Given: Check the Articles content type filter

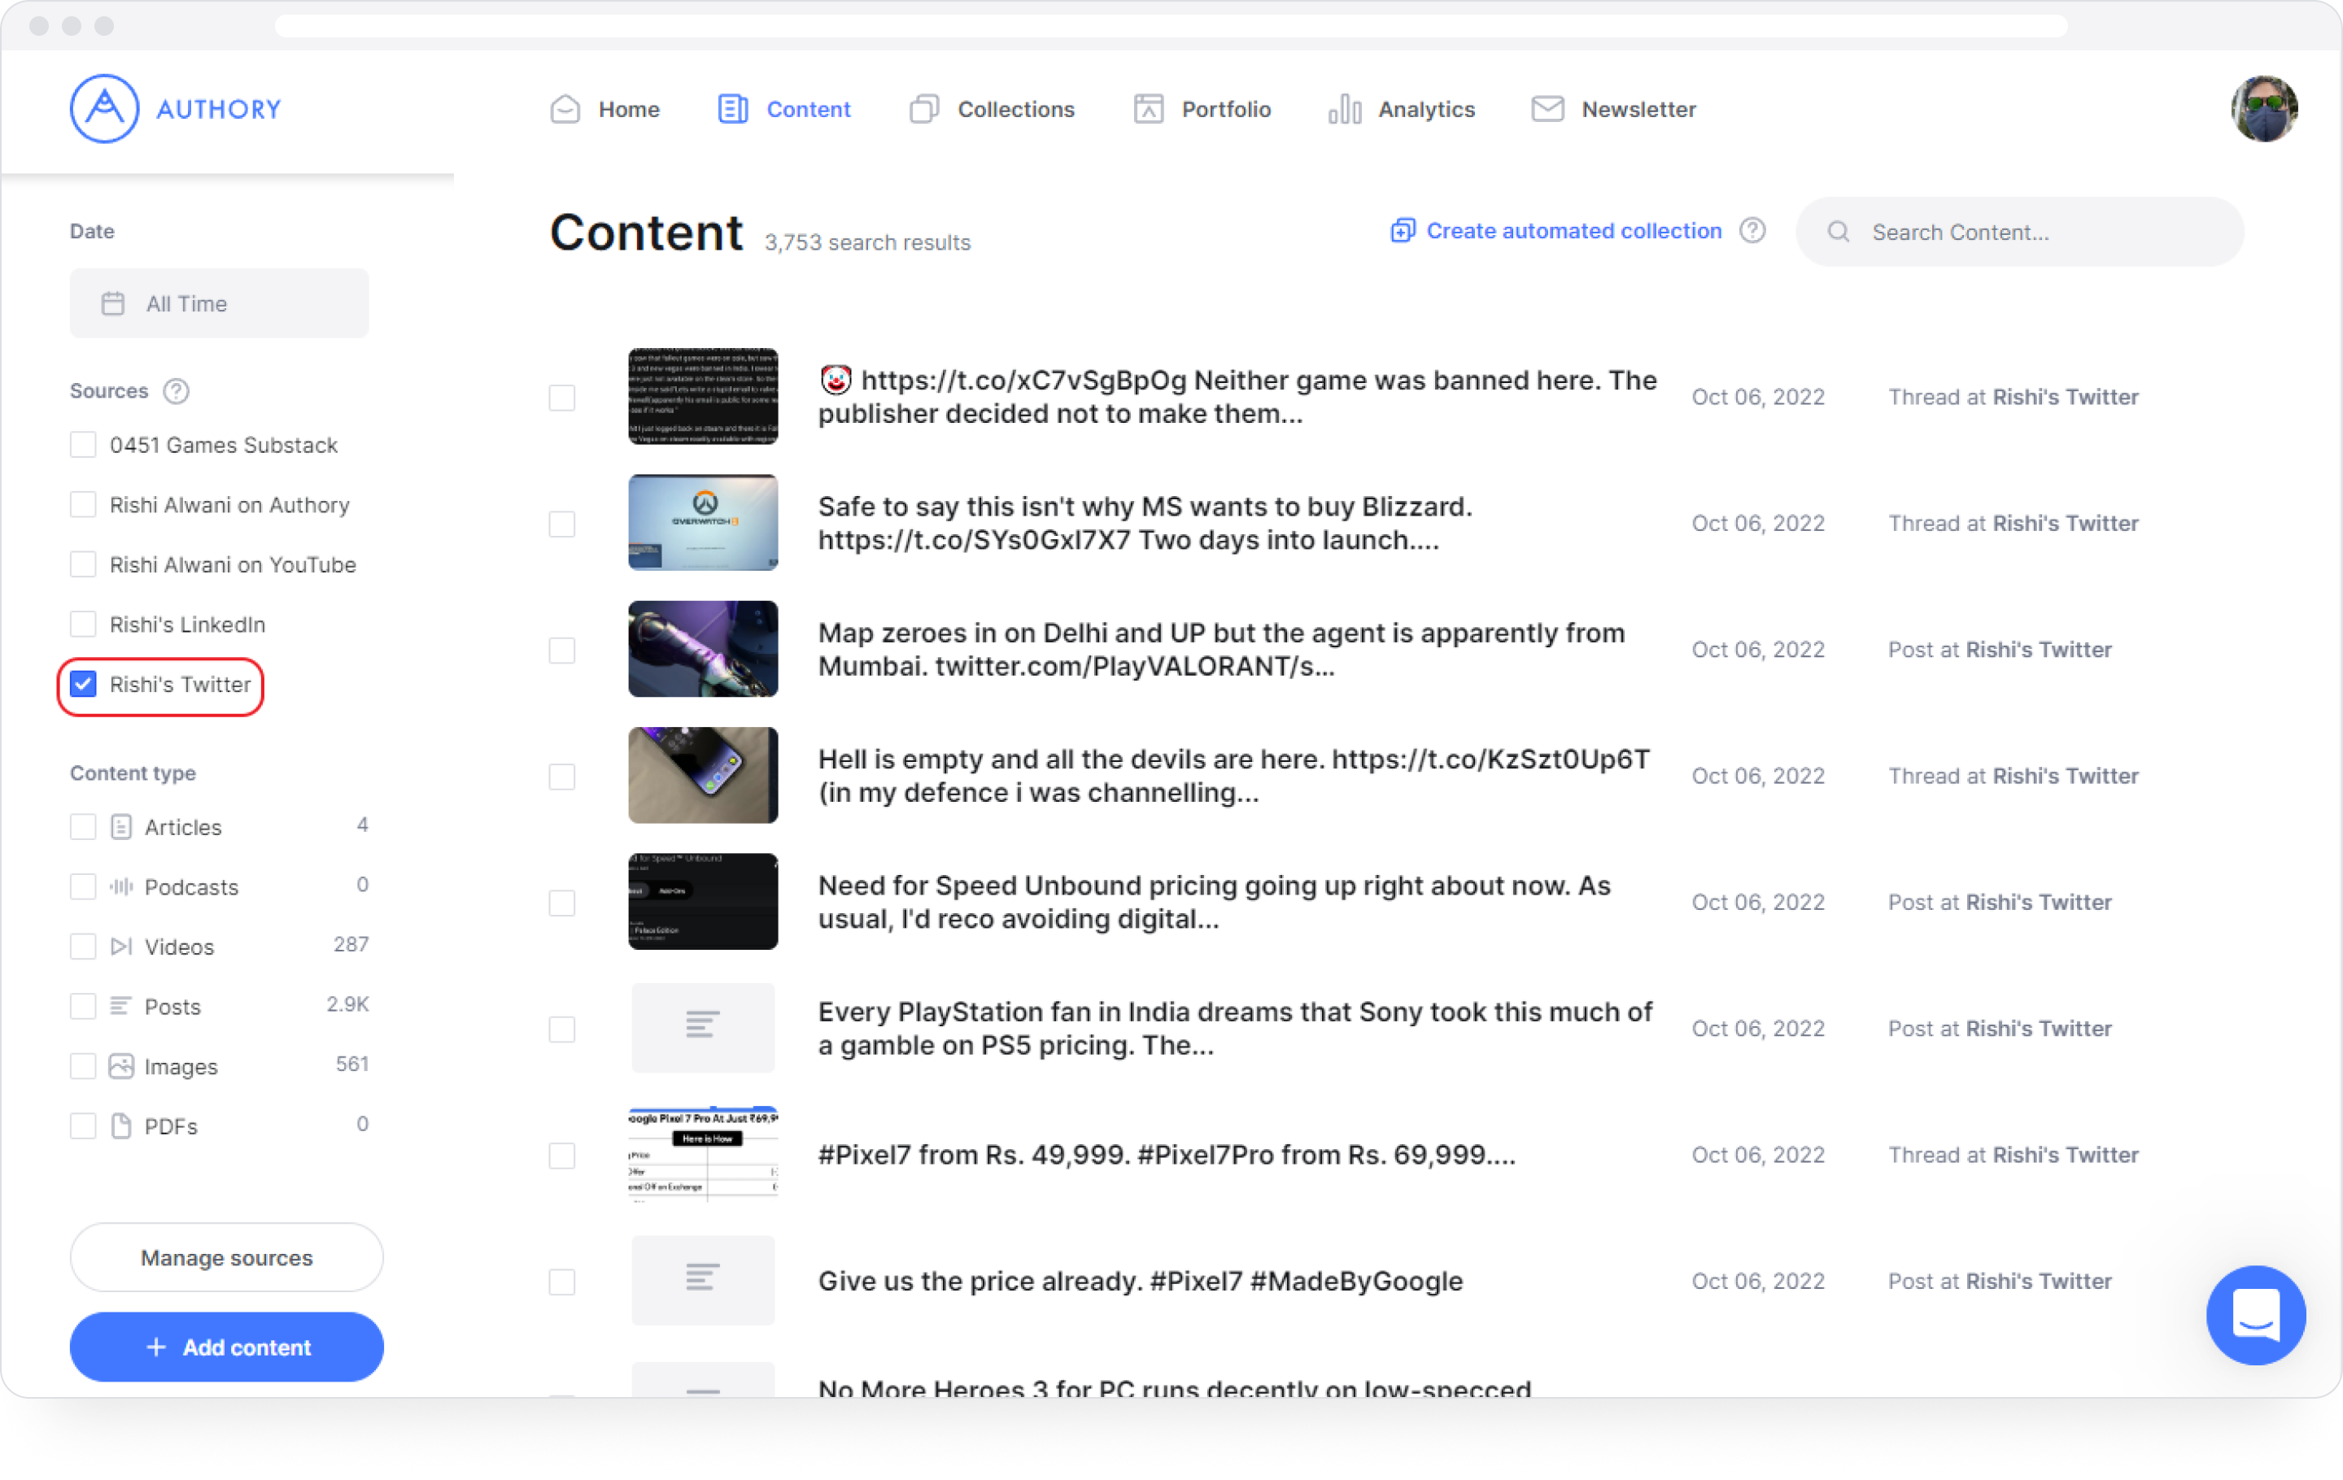Looking at the screenshot, I should [83, 826].
